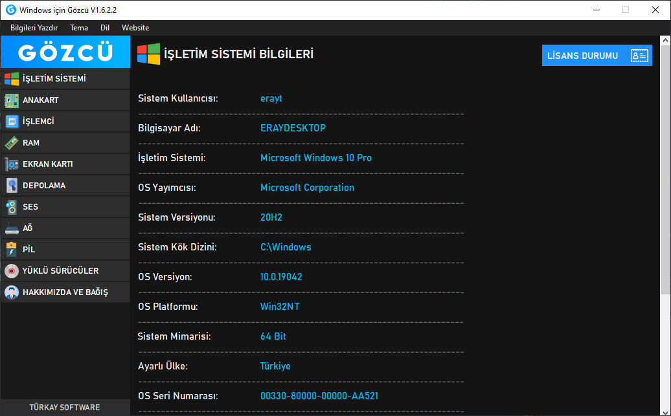Click the OS Seri Numarası label
This screenshot has width=671, height=416.
click(178, 396)
